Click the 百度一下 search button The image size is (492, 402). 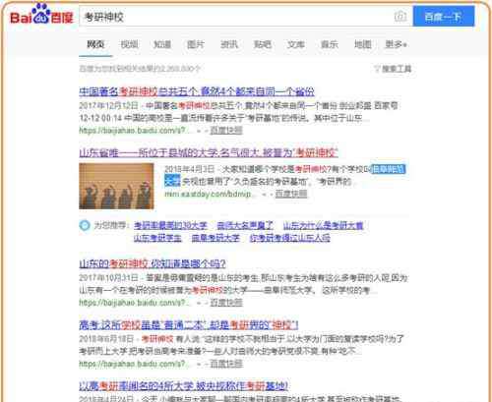(x=444, y=17)
